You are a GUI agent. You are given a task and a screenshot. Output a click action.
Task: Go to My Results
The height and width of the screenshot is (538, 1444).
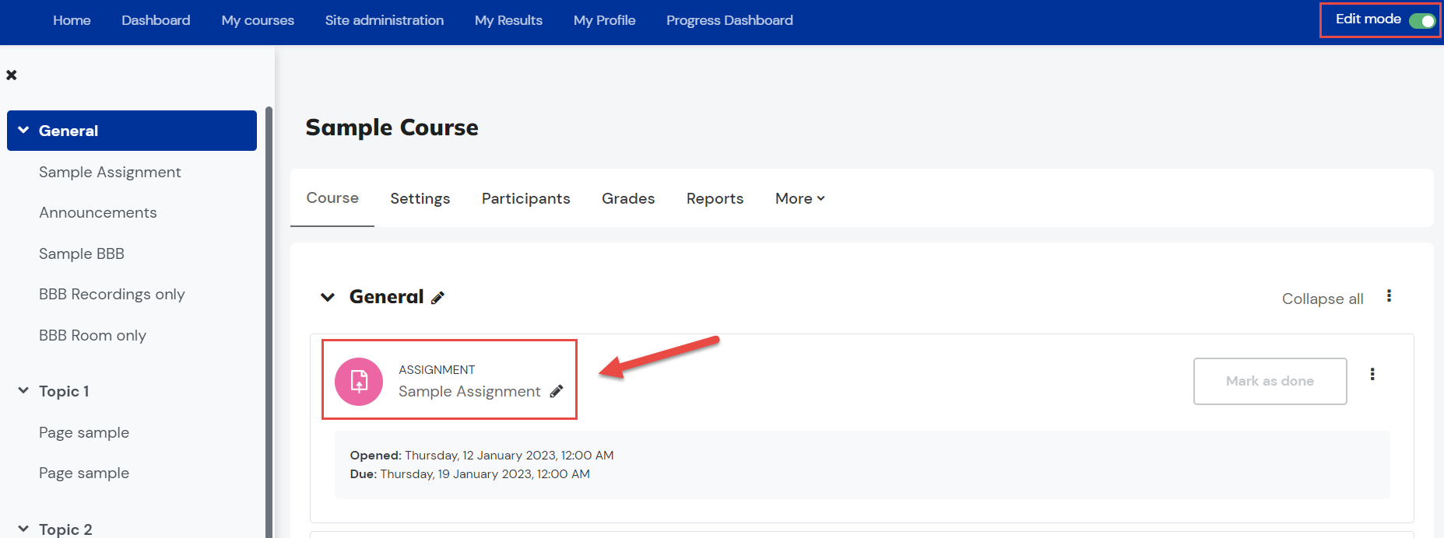pos(508,20)
